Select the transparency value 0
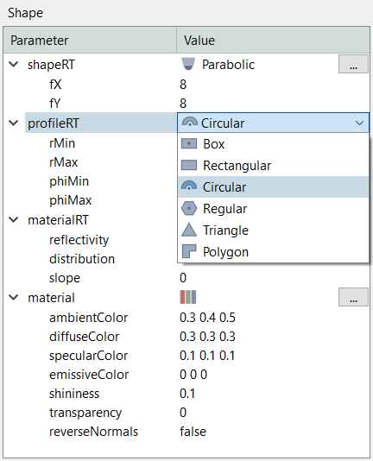Screen dimensions: 373x461 [x=183, y=413]
